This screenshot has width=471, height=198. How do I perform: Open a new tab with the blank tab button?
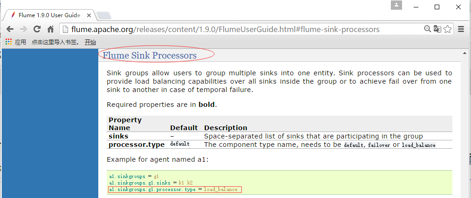coord(104,15)
